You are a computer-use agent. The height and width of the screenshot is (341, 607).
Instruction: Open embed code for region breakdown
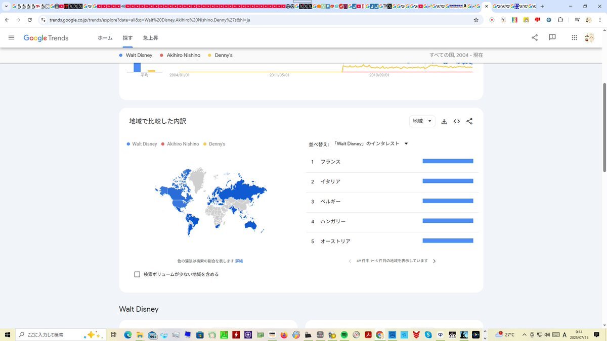point(457,121)
